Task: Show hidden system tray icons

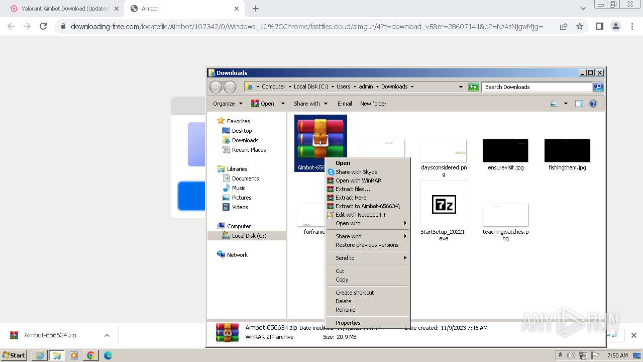Action: pos(560,355)
